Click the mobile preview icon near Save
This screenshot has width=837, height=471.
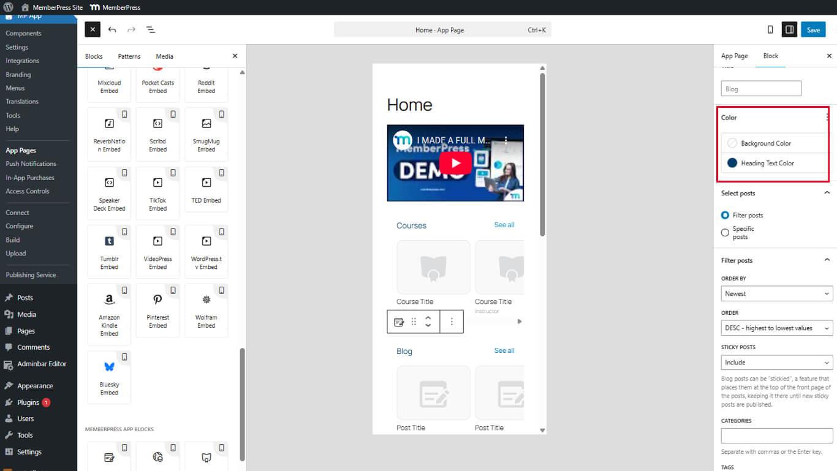click(x=770, y=29)
